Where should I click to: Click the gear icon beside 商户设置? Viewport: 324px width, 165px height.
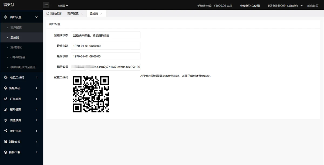(6, 17)
